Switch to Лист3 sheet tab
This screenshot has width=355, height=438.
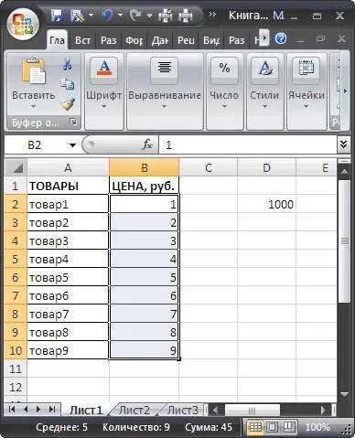pyautogui.click(x=182, y=411)
